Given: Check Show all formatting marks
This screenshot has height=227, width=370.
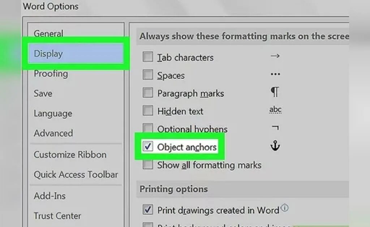Looking at the screenshot, I should [148, 165].
